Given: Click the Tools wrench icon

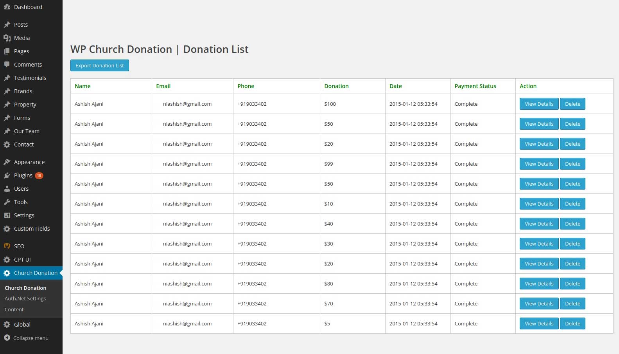Looking at the screenshot, I should (7, 202).
